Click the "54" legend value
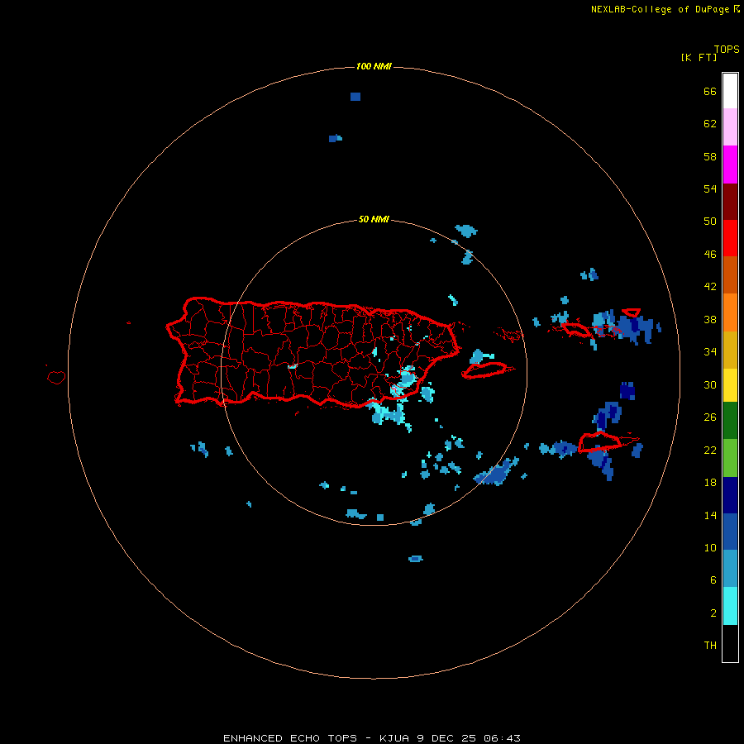The height and width of the screenshot is (744, 744). (x=710, y=188)
